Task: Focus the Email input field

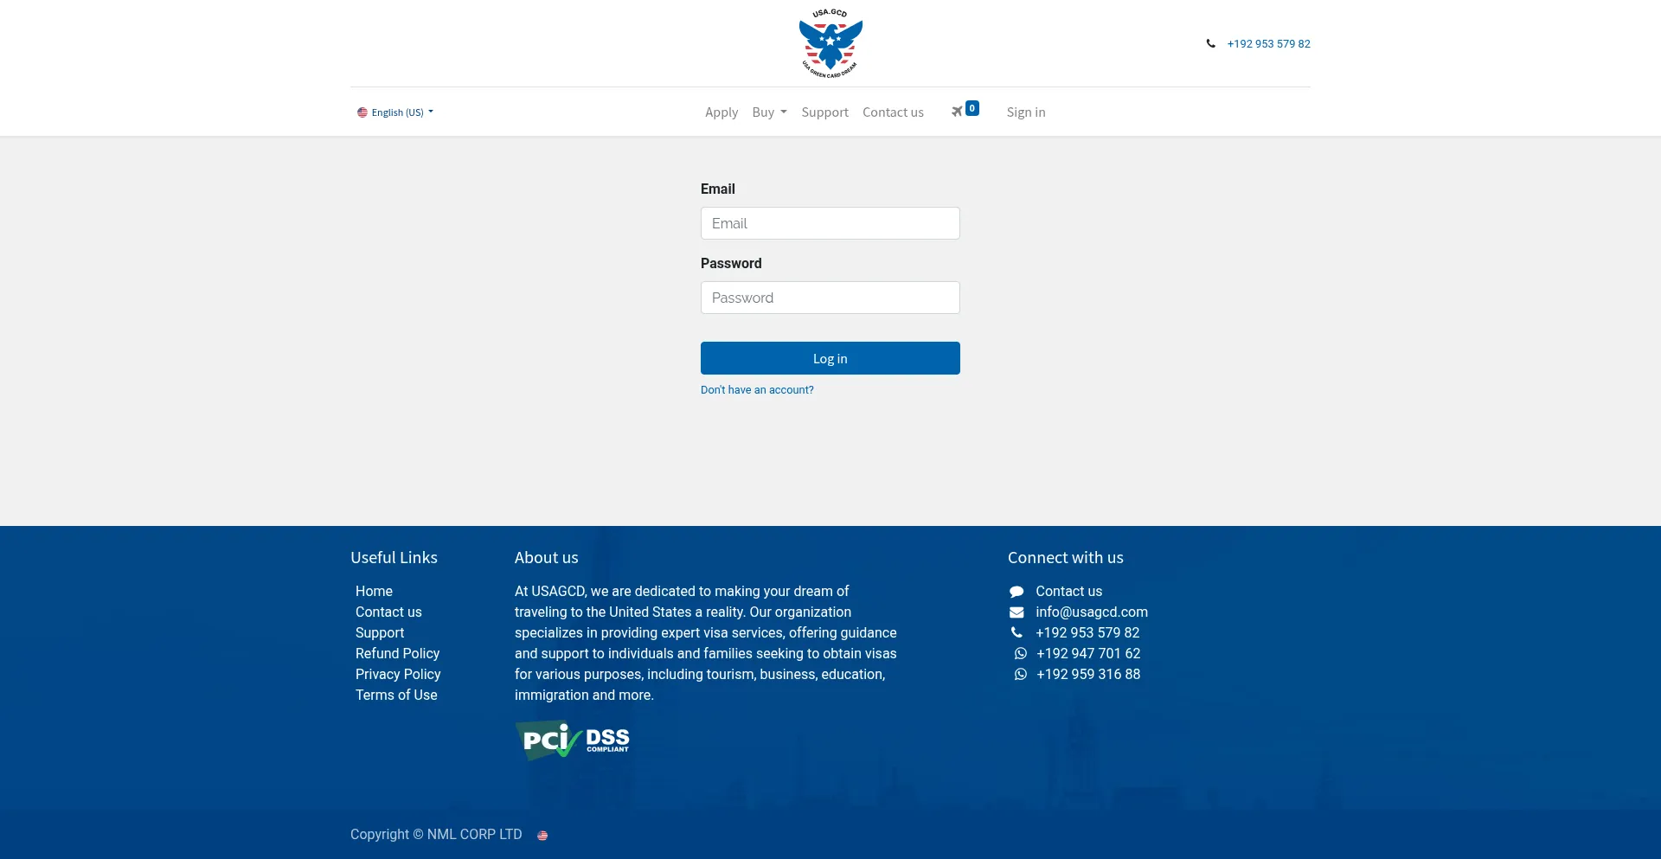Action: (x=830, y=223)
